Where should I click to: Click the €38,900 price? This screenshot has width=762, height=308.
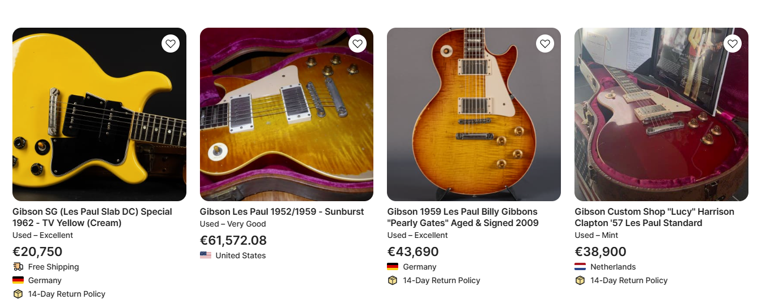(600, 251)
